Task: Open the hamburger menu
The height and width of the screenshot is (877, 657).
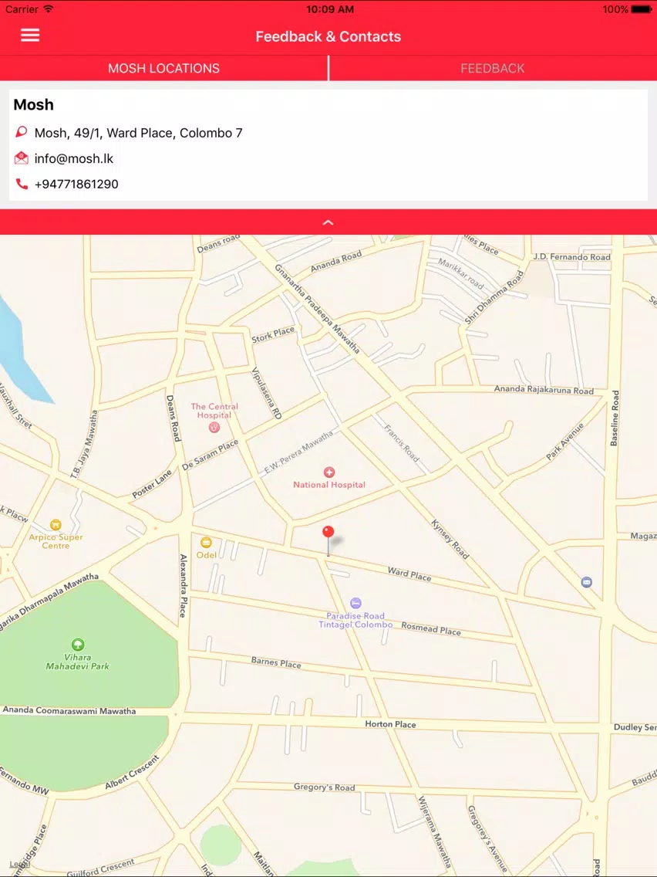Action: coord(30,36)
